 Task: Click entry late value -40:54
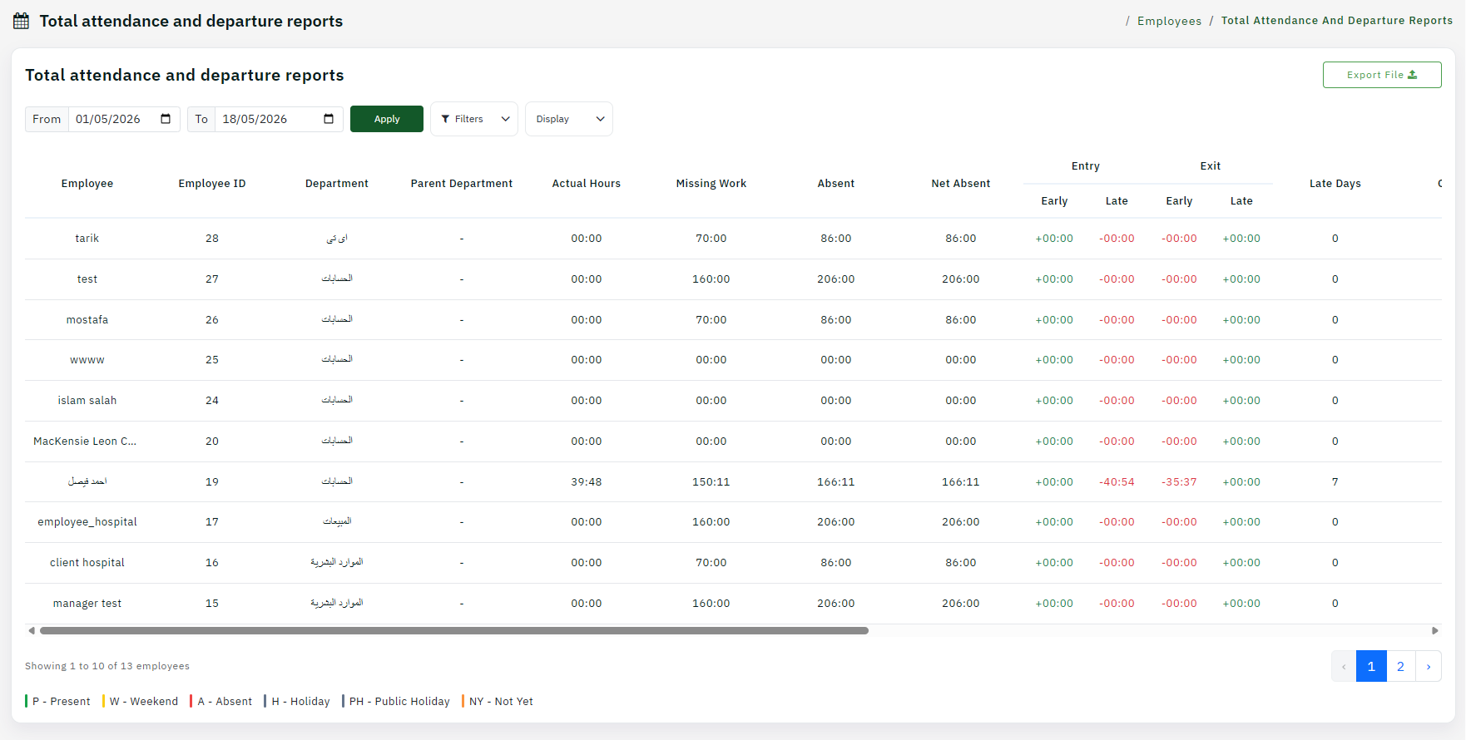point(1117,482)
